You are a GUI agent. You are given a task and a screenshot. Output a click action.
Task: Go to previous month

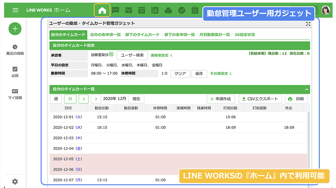(x=84, y=99)
